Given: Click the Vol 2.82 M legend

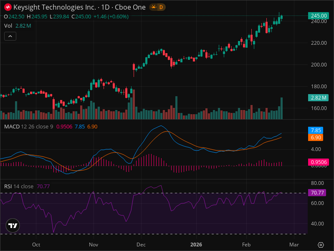Looking at the screenshot, I should coord(18,26).
